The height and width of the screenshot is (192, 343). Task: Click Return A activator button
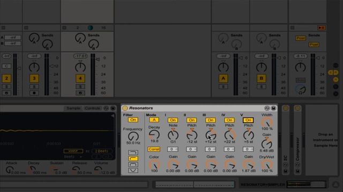[223, 78]
